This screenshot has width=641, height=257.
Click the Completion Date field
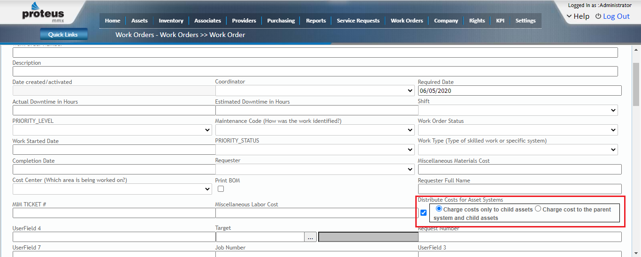click(x=114, y=169)
